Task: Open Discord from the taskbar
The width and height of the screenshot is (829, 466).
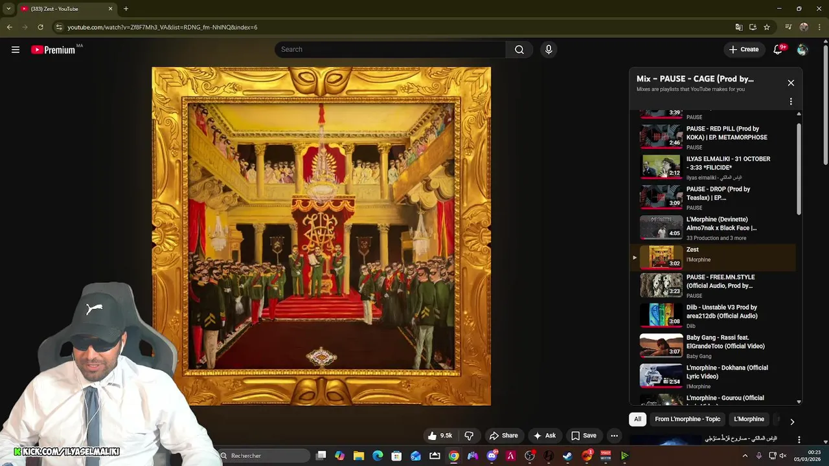Action: tap(492, 456)
